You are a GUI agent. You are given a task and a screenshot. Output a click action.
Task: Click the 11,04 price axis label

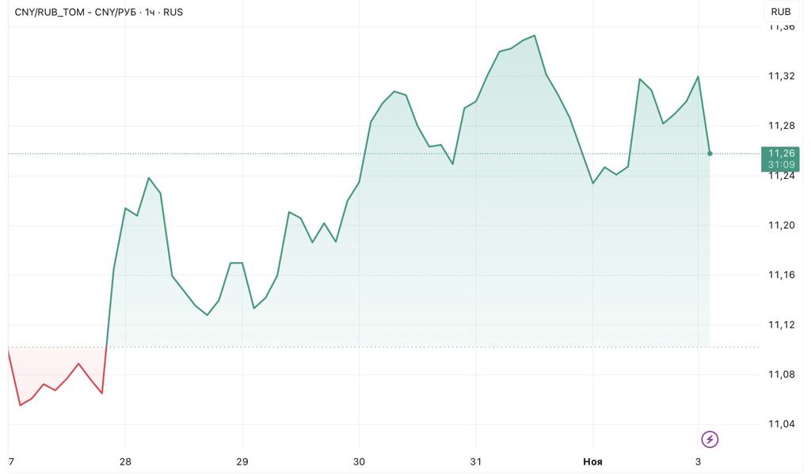(x=782, y=424)
